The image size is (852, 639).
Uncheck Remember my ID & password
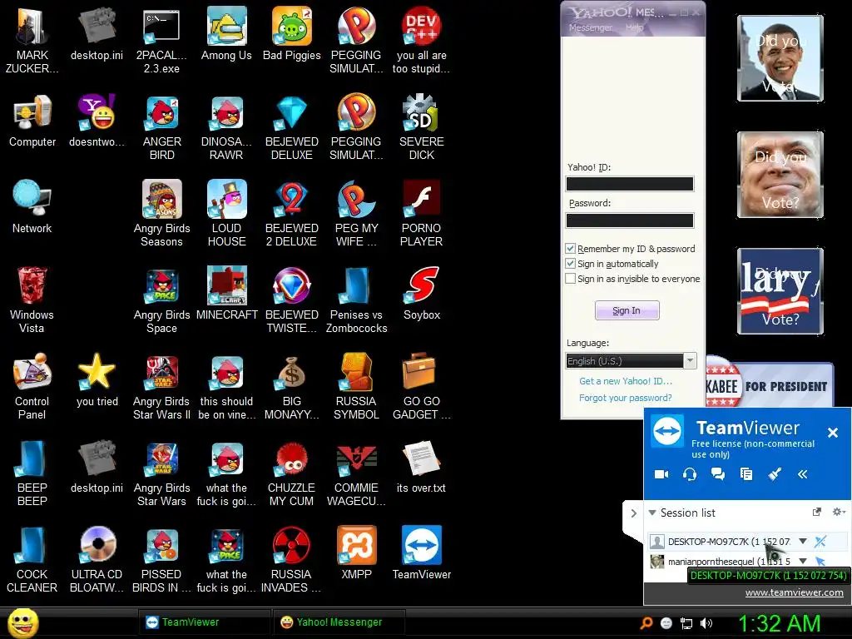coord(570,248)
